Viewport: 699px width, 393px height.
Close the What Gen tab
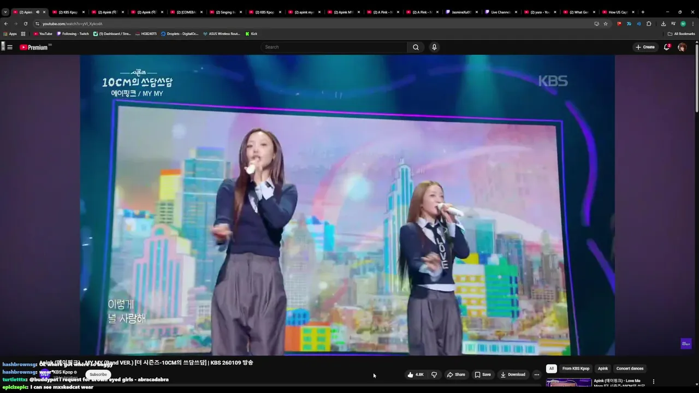tap(594, 12)
